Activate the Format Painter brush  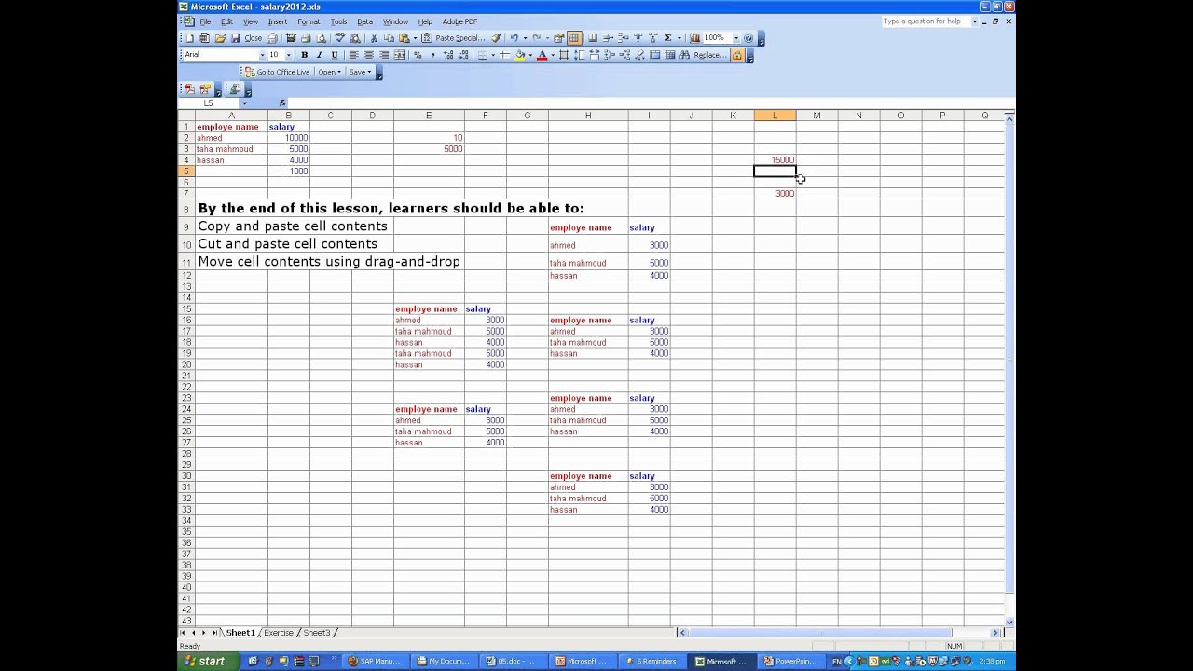pyautogui.click(x=496, y=38)
